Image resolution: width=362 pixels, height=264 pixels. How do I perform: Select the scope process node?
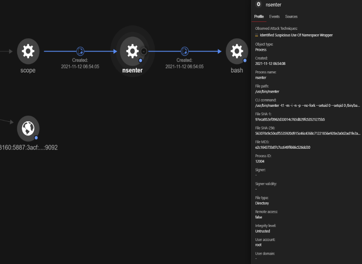(28, 51)
